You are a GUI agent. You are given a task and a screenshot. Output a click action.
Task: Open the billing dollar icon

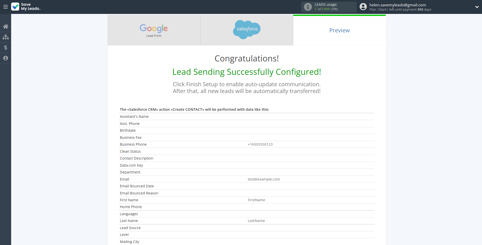click(x=6, y=48)
